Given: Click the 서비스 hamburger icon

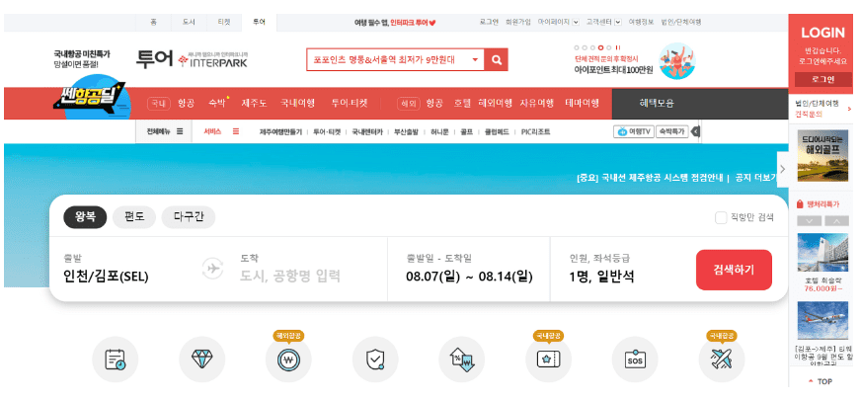Looking at the screenshot, I should (236, 131).
